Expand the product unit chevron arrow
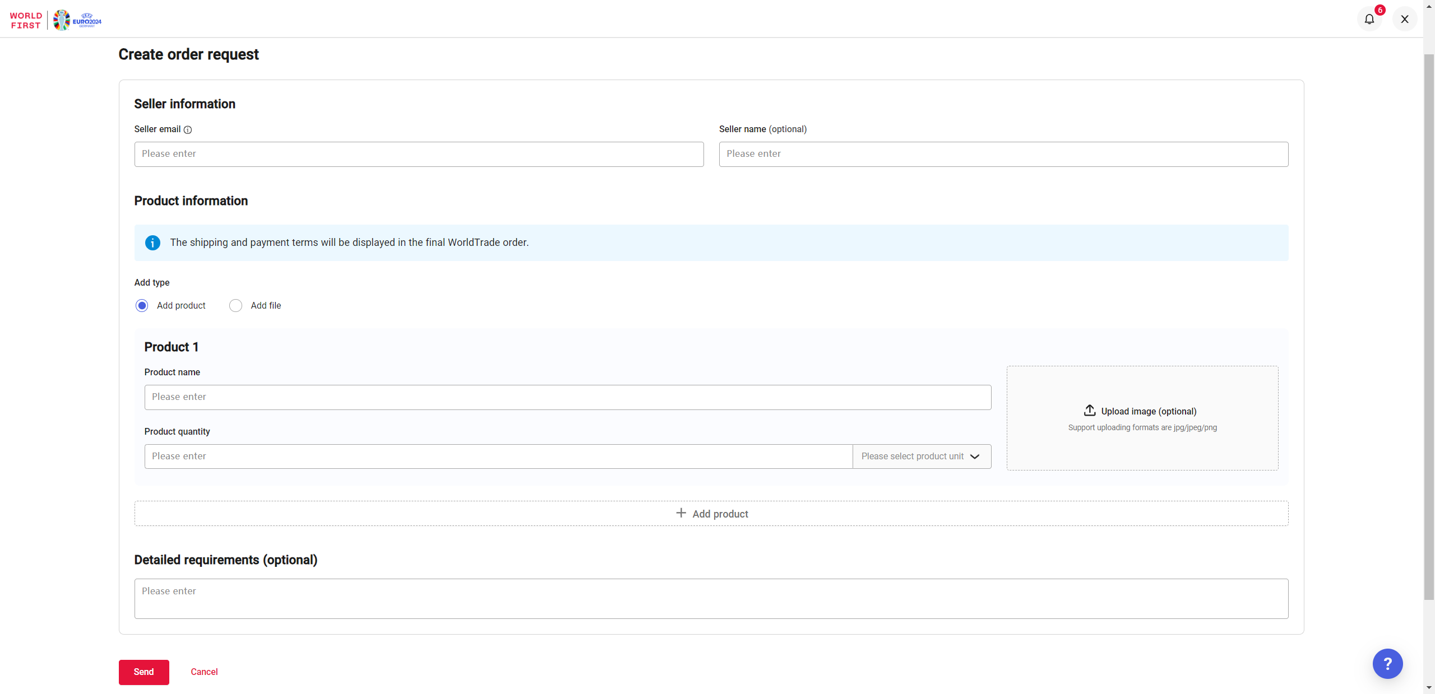 coord(975,457)
